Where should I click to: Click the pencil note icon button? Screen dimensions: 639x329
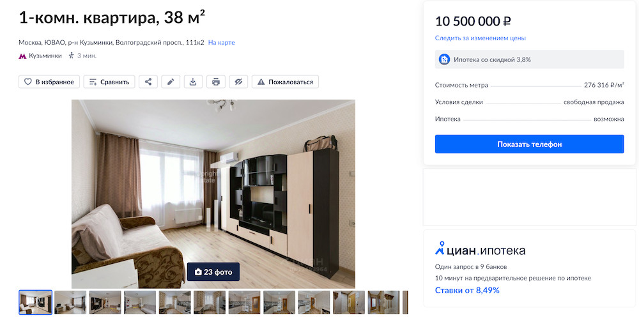[171, 82]
